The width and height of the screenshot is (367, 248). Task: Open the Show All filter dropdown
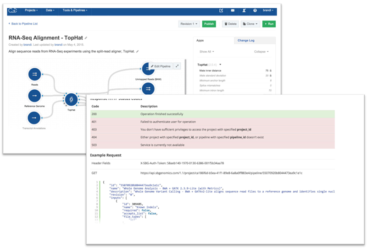(207, 52)
